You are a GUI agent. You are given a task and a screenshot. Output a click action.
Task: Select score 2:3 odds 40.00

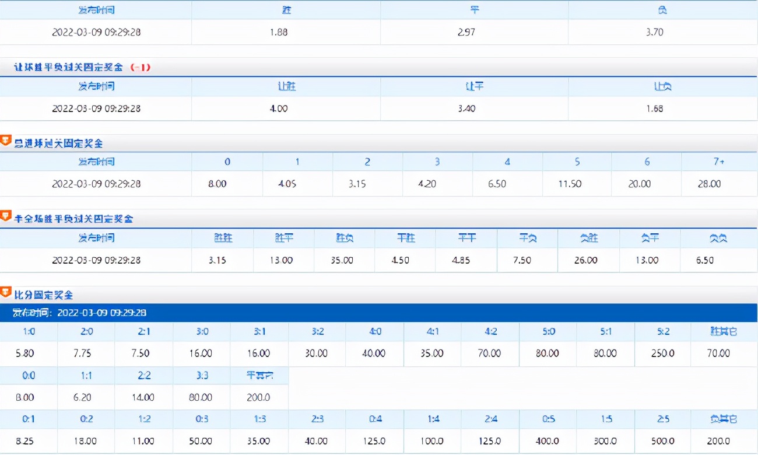315,441
